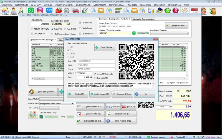Click the barcode toolbar icon

[67, 11]
